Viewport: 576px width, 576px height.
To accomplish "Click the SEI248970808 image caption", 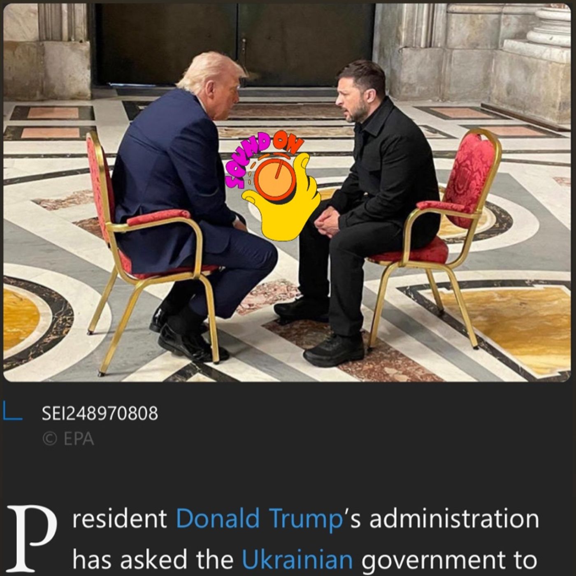I will click(x=100, y=413).
